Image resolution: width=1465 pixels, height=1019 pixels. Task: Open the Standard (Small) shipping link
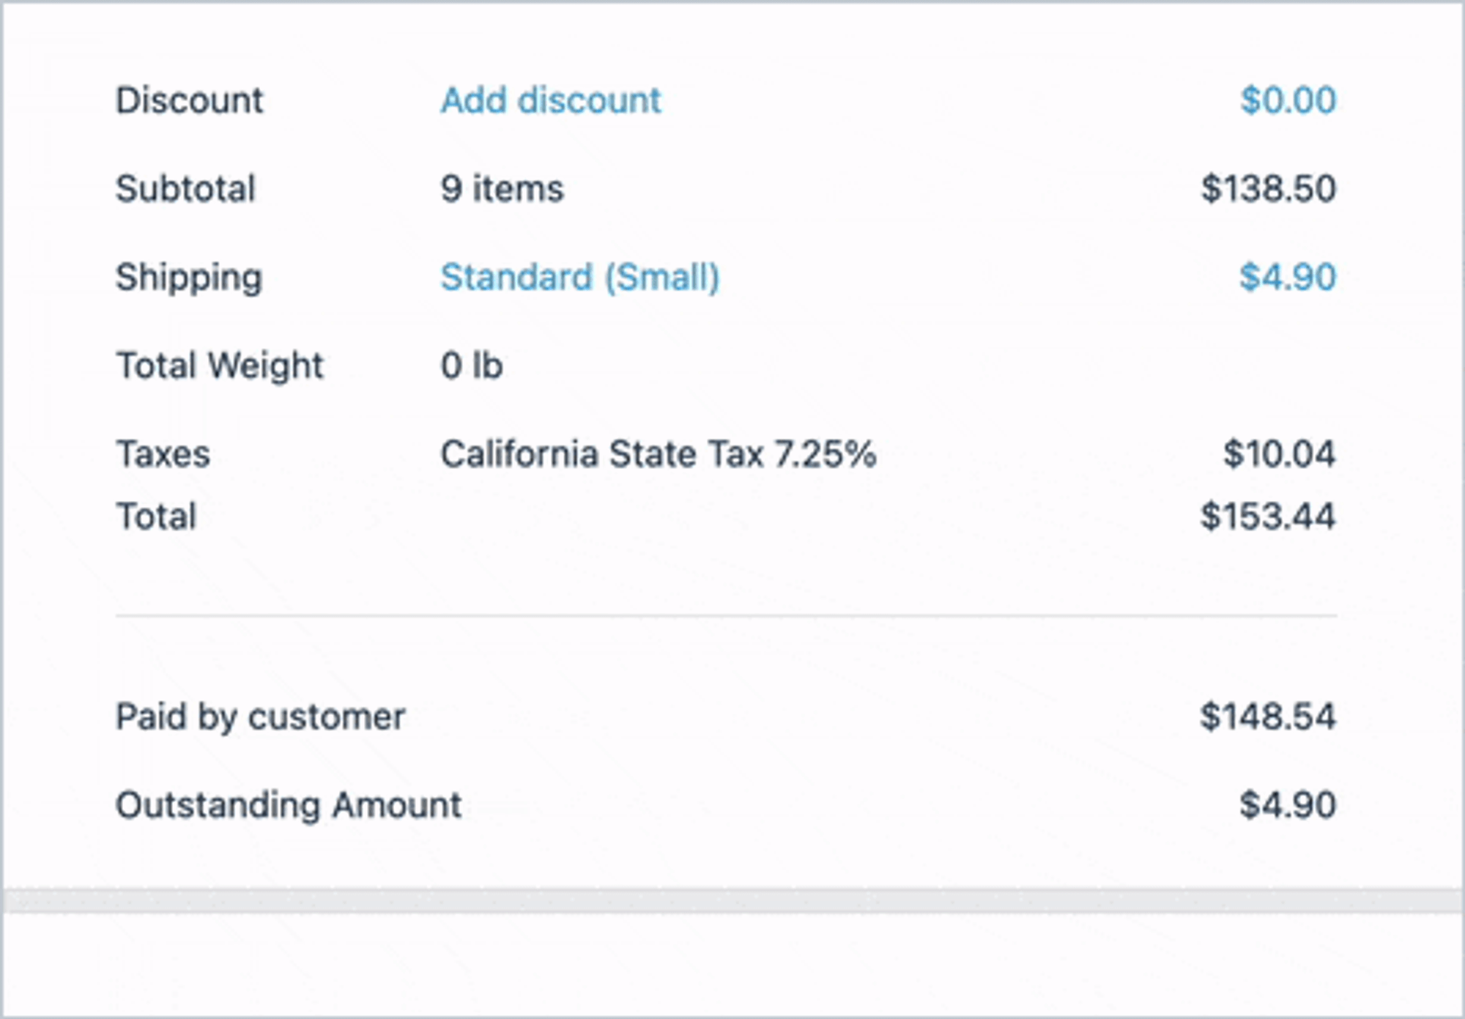579,278
